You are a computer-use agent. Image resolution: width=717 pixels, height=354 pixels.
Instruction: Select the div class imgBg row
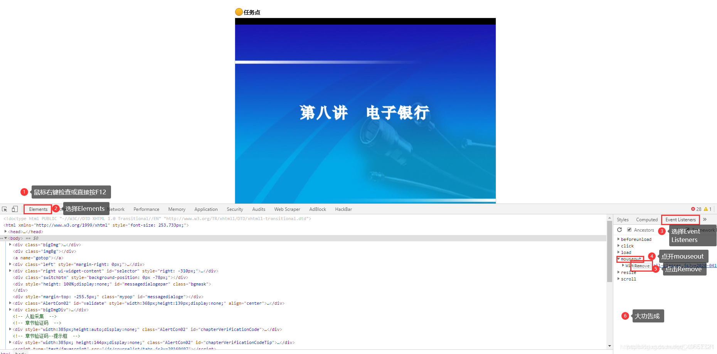[x=303, y=251]
